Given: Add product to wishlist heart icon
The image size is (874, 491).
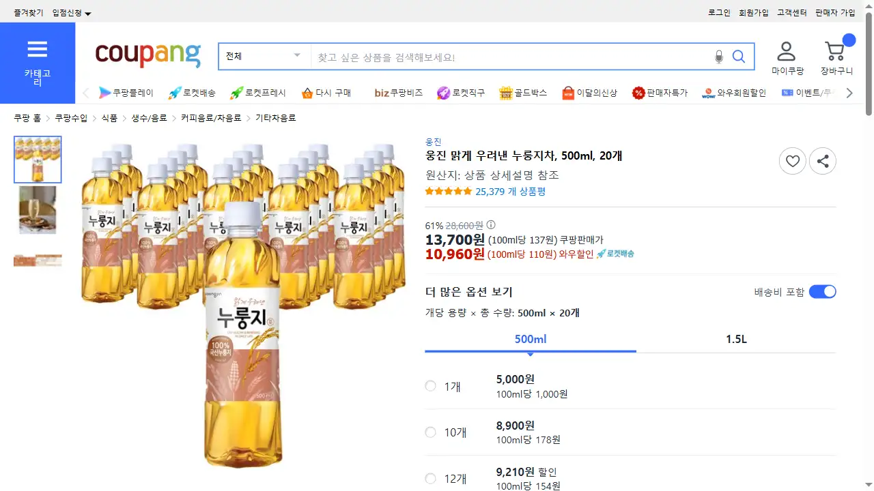Looking at the screenshot, I should pos(793,161).
